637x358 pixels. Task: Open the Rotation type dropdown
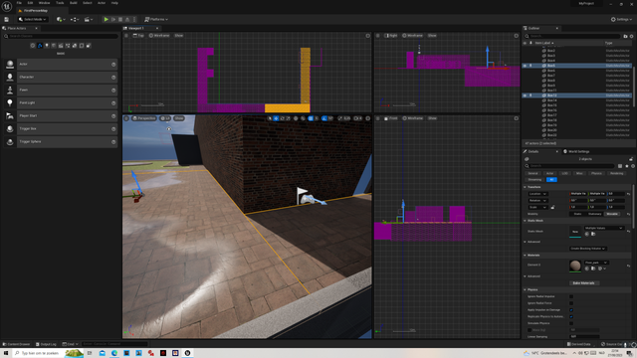(x=537, y=201)
